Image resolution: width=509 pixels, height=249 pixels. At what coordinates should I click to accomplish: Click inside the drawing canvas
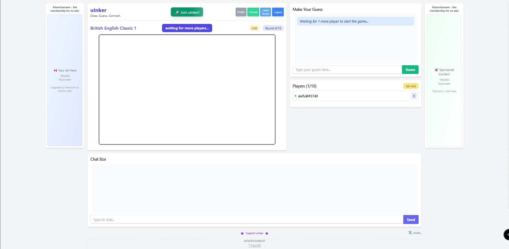pyautogui.click(x=187, y=90)
